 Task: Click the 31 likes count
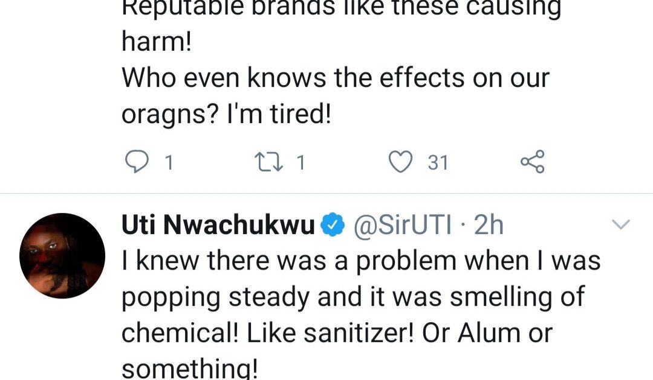[438, 162]
